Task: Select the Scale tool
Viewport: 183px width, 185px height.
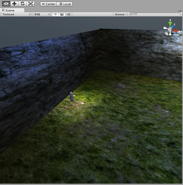Action: coord(30,4)
